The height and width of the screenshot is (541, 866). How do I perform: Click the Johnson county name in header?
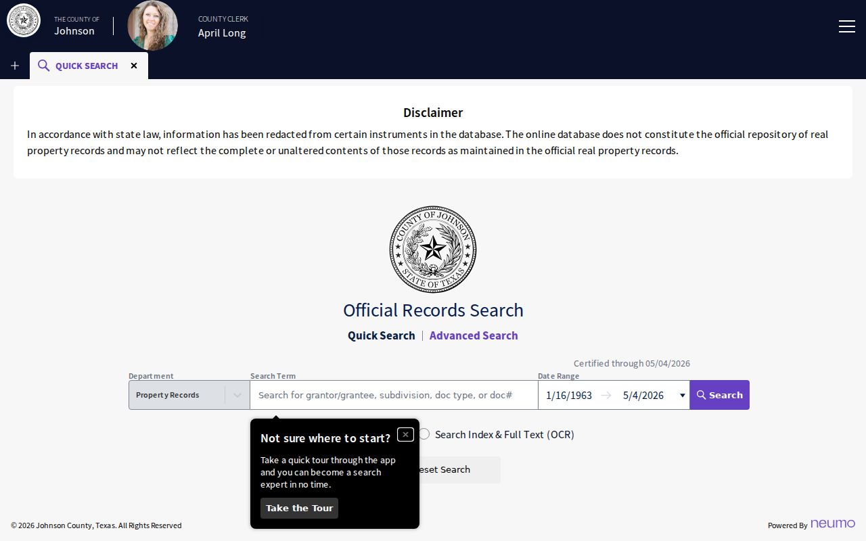74,30
